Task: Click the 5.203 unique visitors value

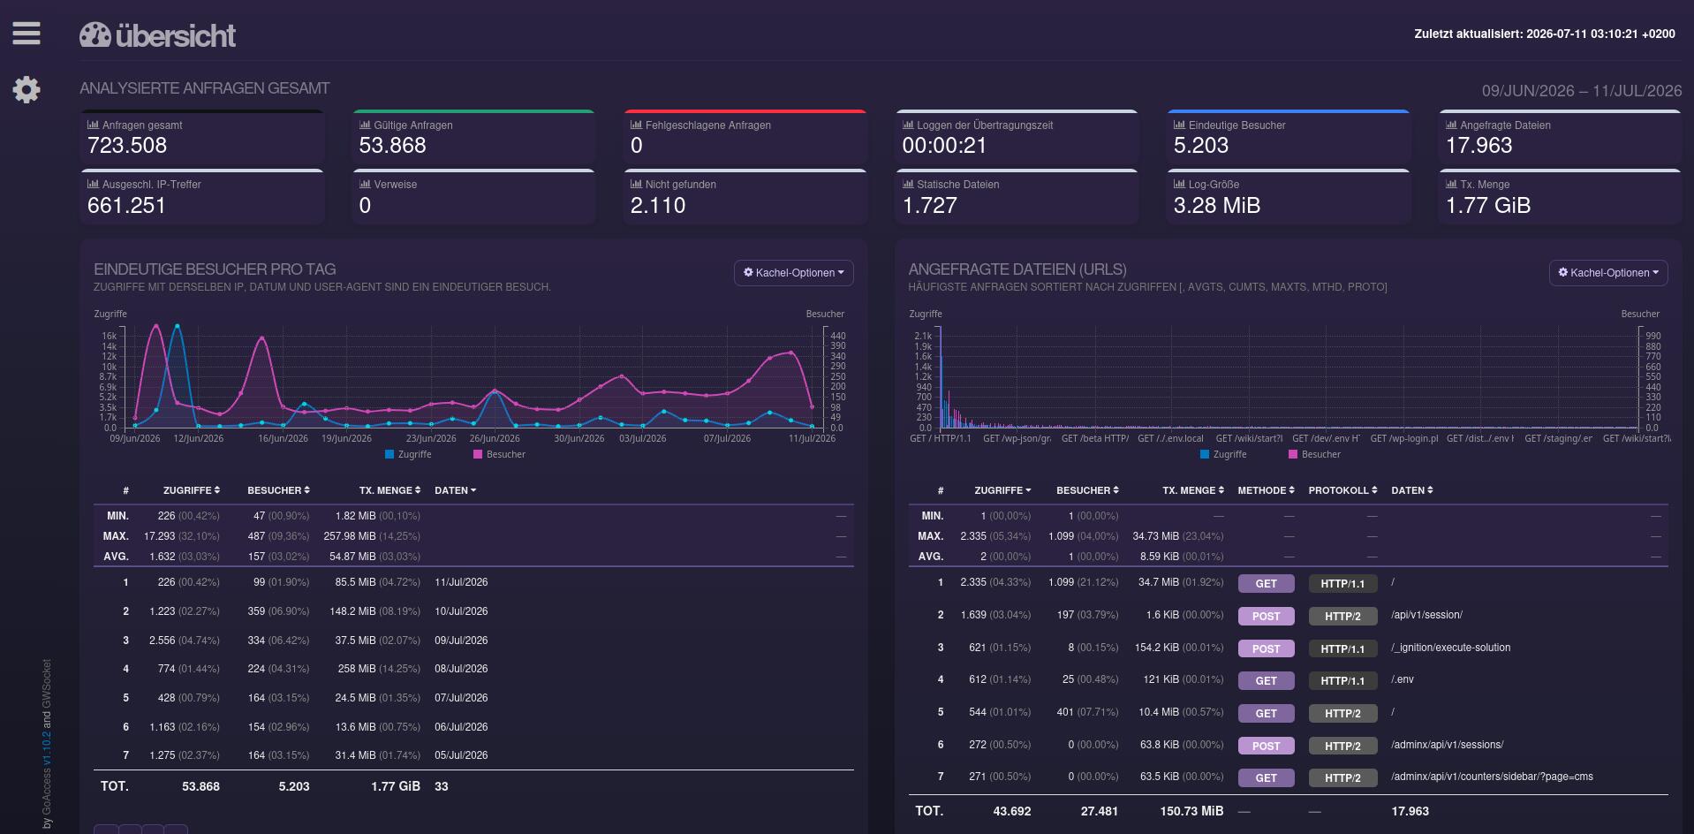Action: (1201, 146)
